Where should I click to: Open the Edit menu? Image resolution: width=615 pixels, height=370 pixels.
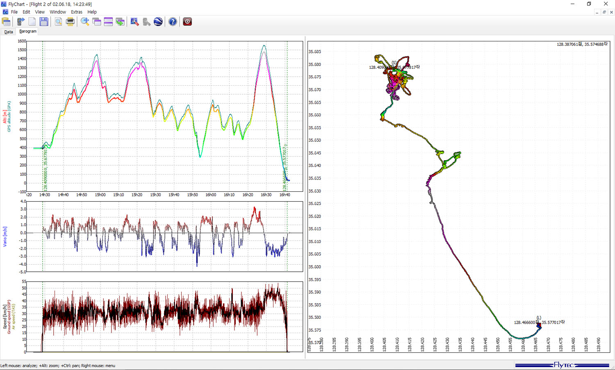coord(26,12)
